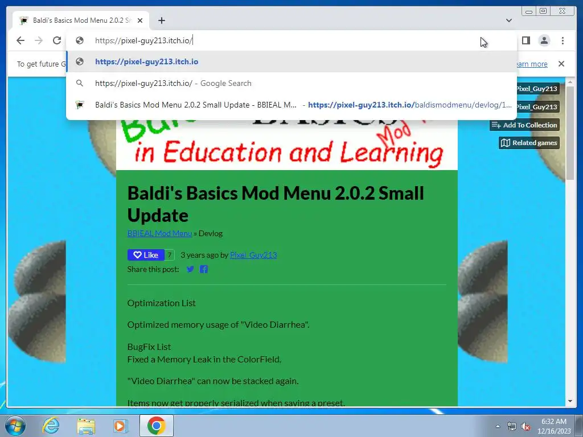
Task: Choose the https://pixel-guy213.itch.io suggestion
Action: pyautogui.click(x=291, y=61)
